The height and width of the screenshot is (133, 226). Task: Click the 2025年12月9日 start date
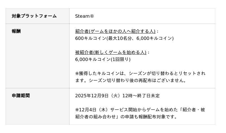click(92, 96)
